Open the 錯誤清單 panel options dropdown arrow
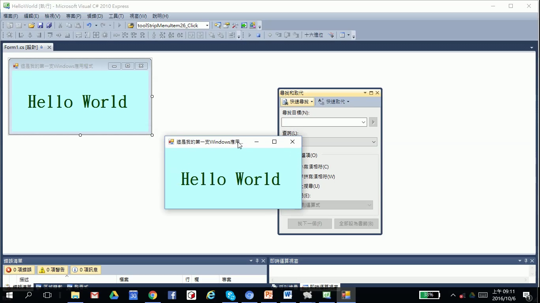Viewport: 540px width, 303px height. click(x=251, y=261)
